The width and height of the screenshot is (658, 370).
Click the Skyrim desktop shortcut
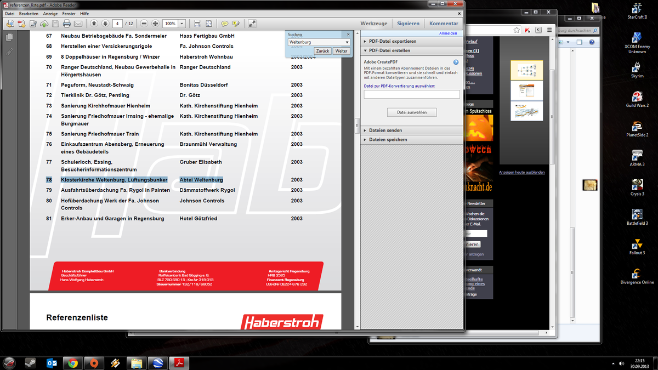click(637, 69)
